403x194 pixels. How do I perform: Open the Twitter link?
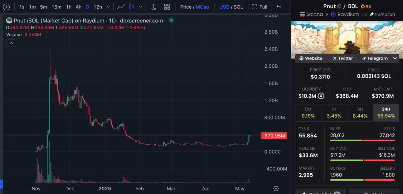tap(343, 58)
